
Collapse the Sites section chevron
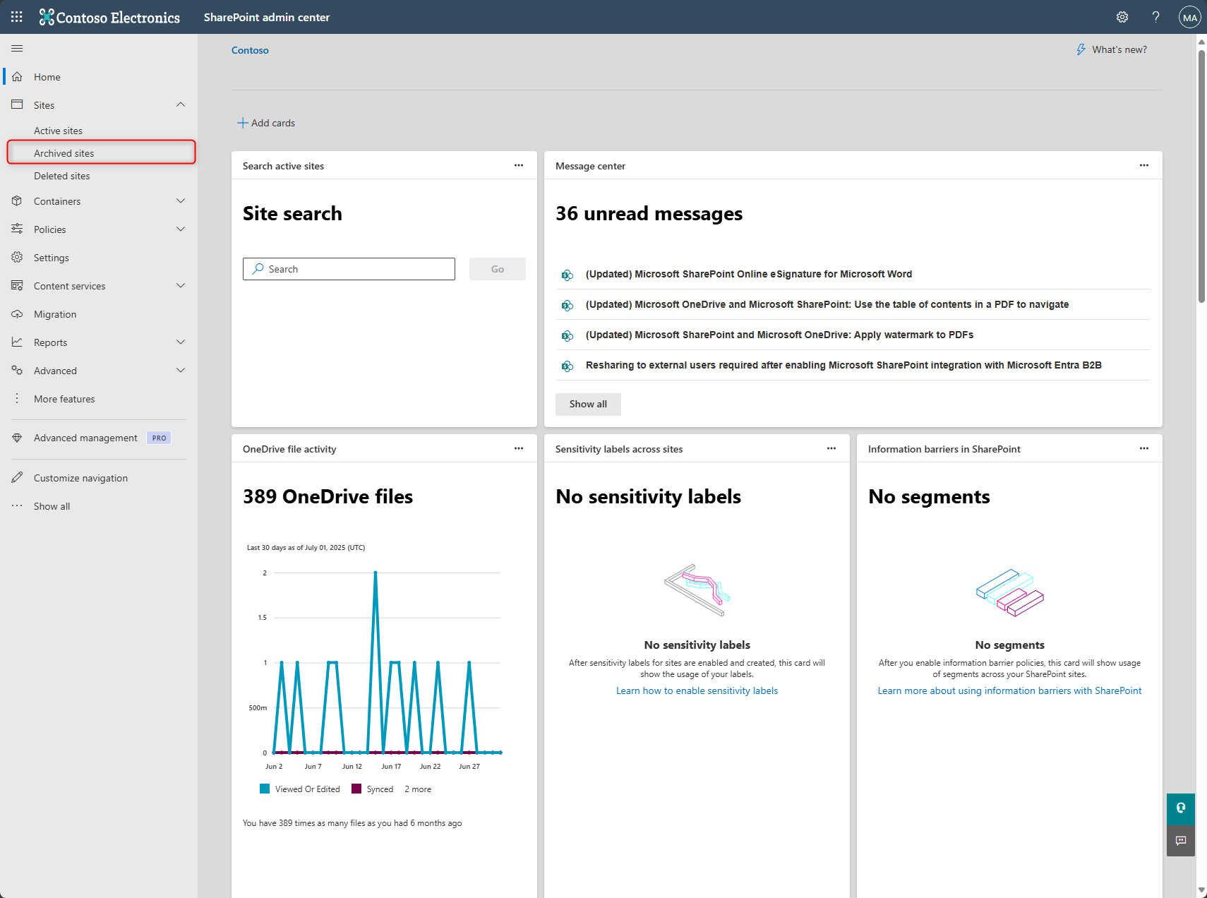click(181, 104)
